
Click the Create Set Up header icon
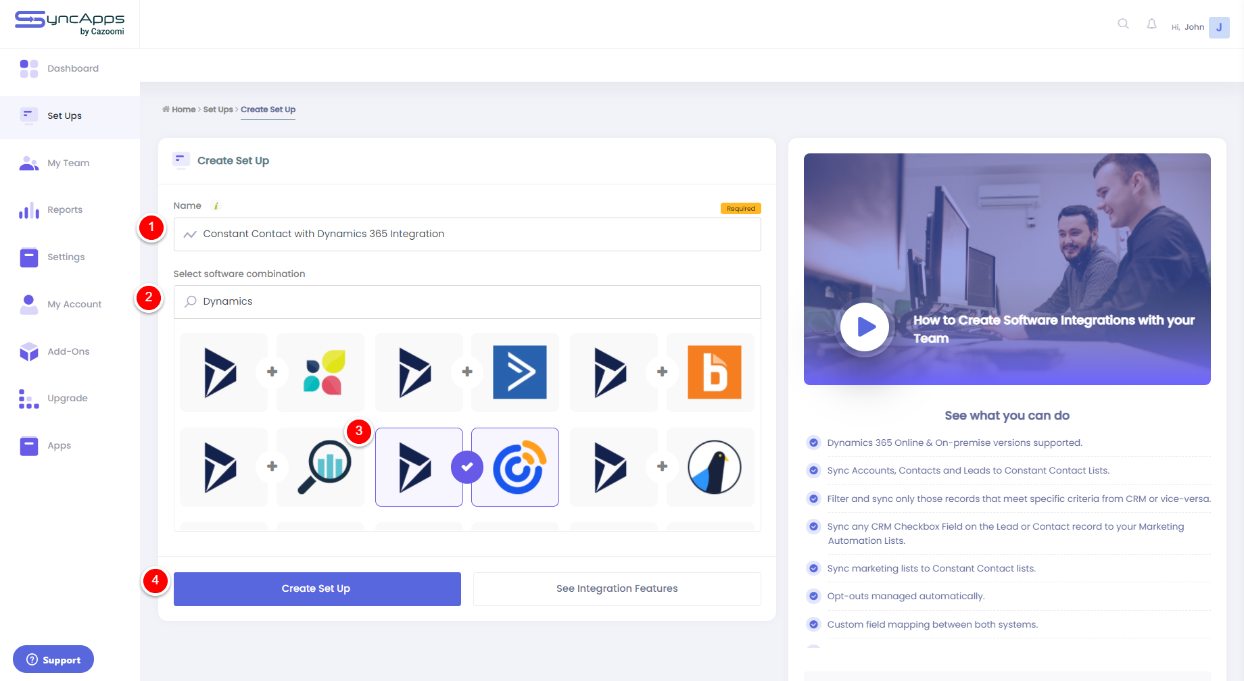point(181,160)
